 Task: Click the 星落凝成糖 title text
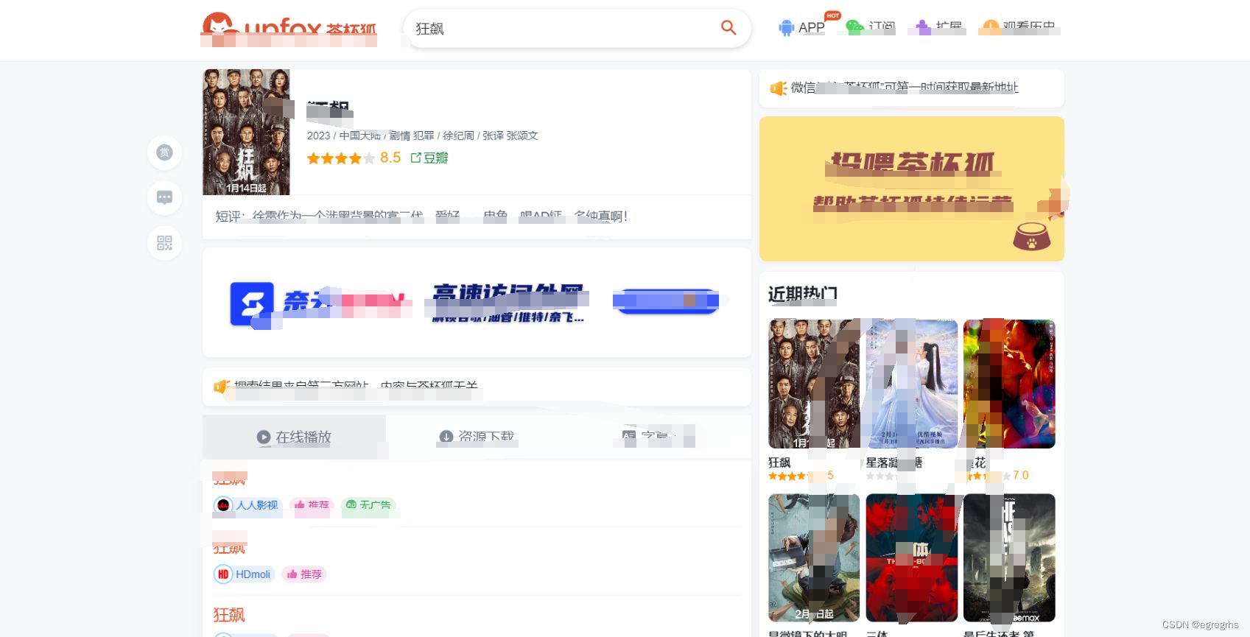pos(893,462)
